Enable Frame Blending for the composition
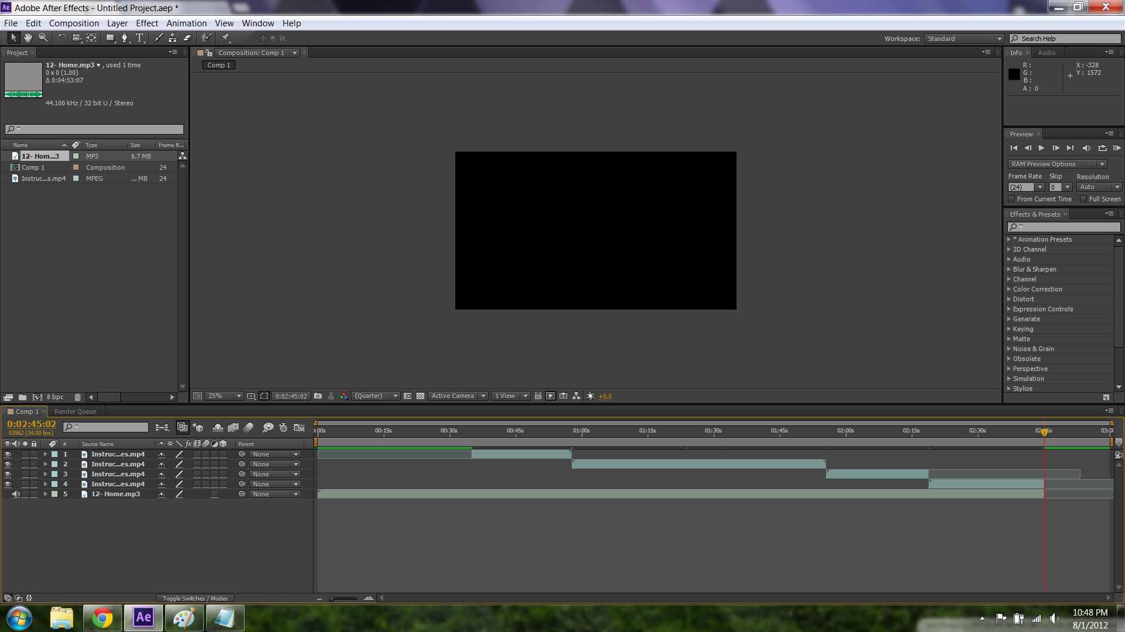 click(233, 428)
